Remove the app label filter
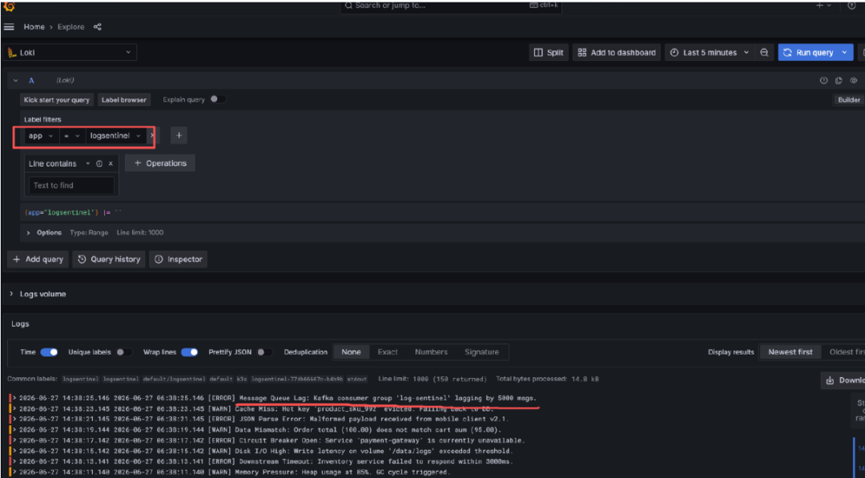 pyautogui.click(x=152, y=135)
